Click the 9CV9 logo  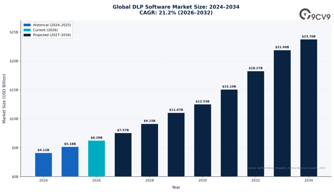[315, 14]
